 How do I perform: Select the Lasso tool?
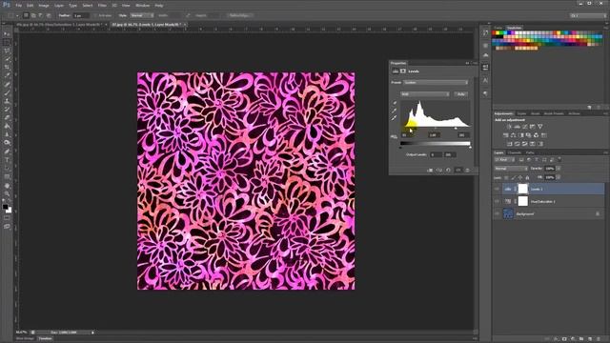click(x=7, y=50)
